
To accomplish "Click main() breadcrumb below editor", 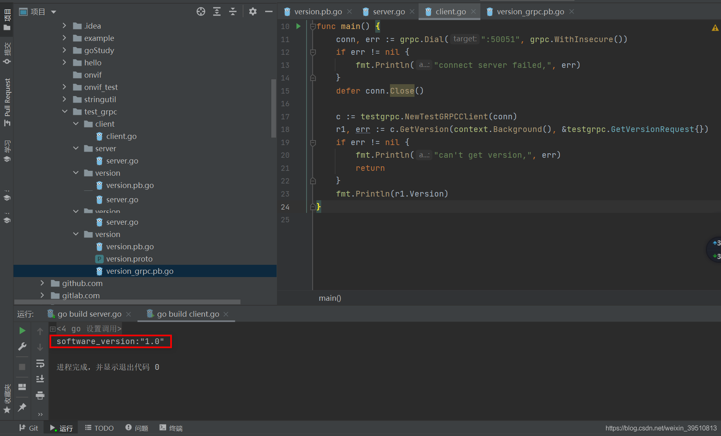I will tap(330, 298).
